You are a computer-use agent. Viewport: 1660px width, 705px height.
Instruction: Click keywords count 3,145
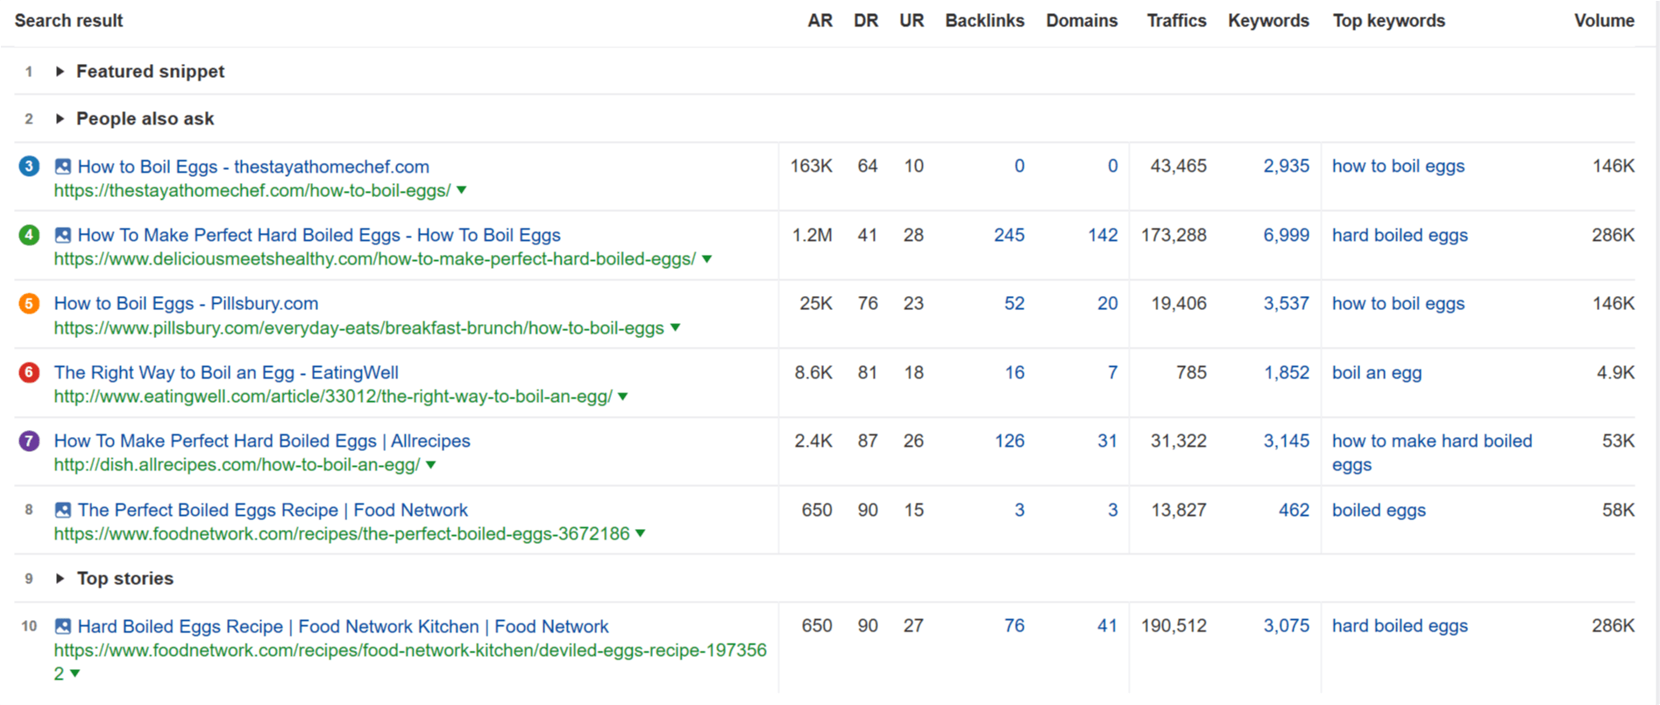click(x=1286, y=441)
